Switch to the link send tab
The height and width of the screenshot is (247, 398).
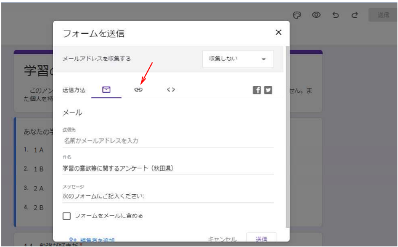click(139, 90)
